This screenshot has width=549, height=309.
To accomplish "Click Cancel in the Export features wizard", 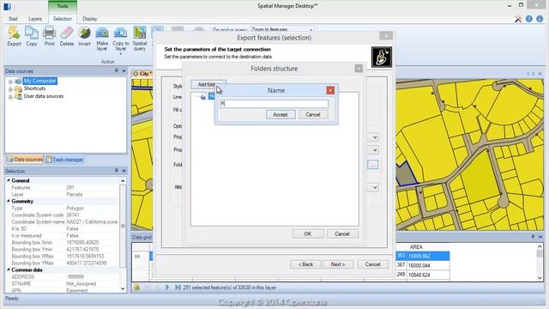I will [373, 264].
